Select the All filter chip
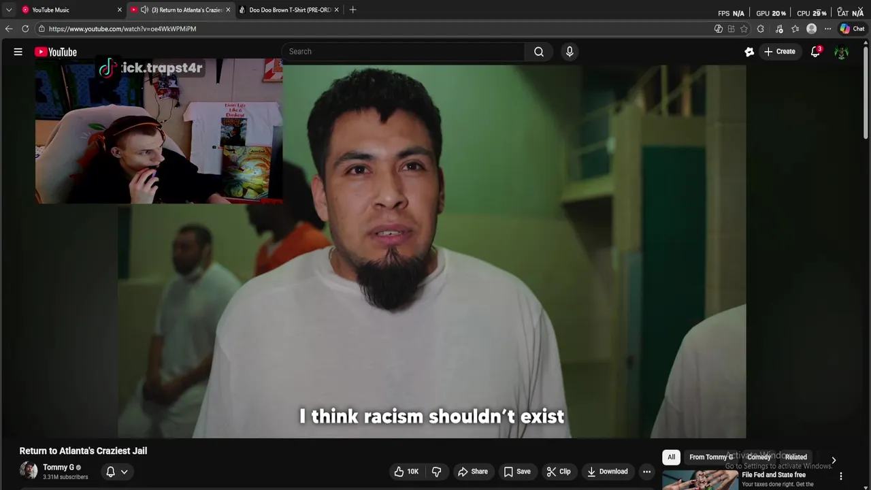Screen dimensions: 871x490 point(671,457)
